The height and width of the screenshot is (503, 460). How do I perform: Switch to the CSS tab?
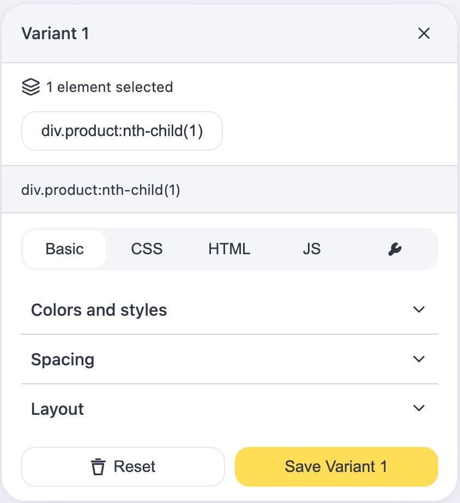pyautogui.click(x=147, y=249)
